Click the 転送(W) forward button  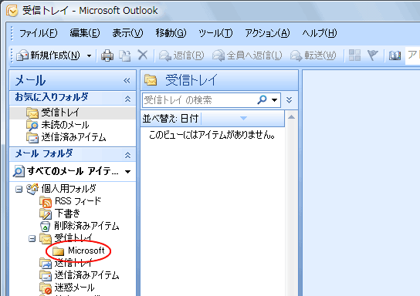click(x=313, y=55)
